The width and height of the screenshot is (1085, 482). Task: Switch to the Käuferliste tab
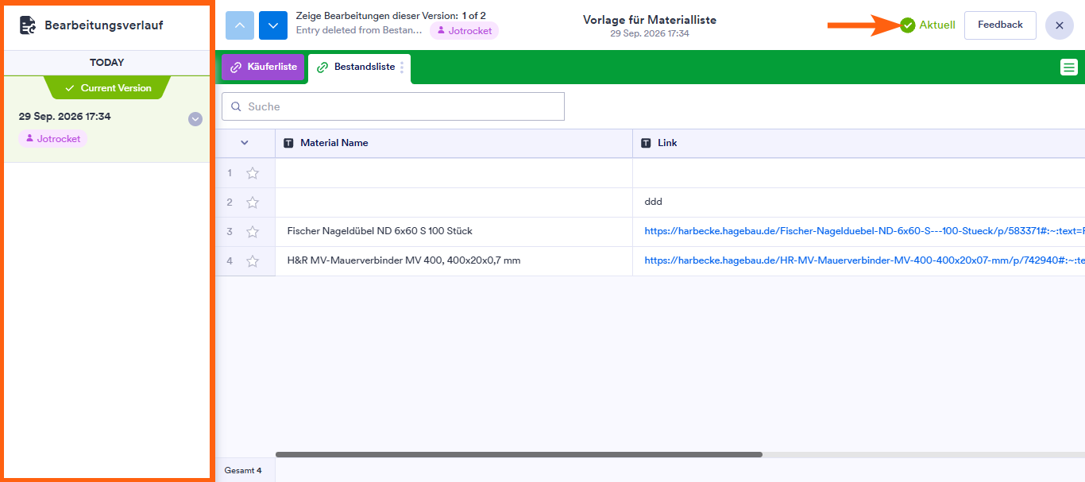pyautogui.click(x=263, y=67)
